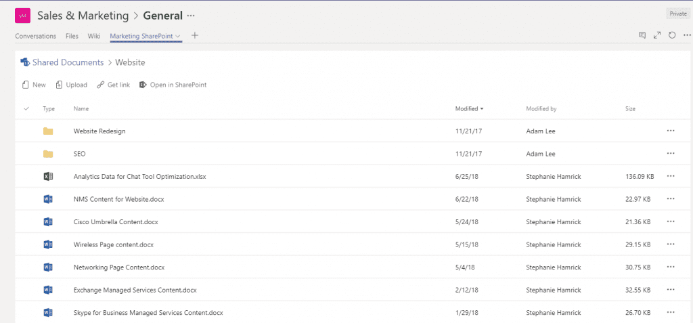This screenshot has width=693, height=323.
Task: Open Cisco Umbrella Content.docx
Action: click(116, 222)
